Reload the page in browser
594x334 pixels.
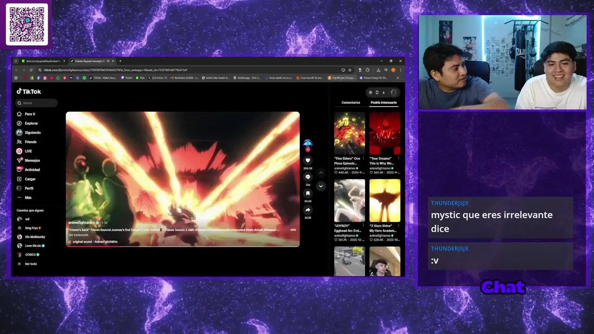(x=31, y=70)
